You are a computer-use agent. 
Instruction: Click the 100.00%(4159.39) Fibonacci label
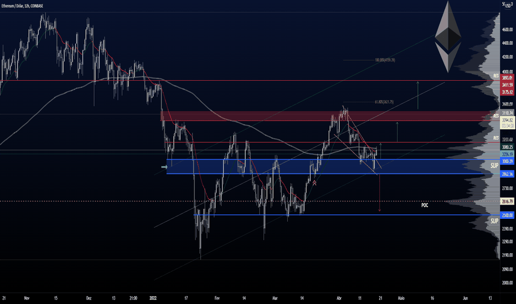point(385,60)
